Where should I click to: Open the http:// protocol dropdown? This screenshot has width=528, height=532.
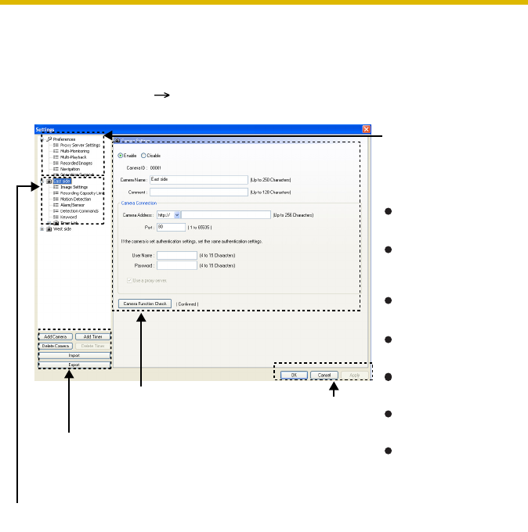pyautogui.click(x=177, y=214)
